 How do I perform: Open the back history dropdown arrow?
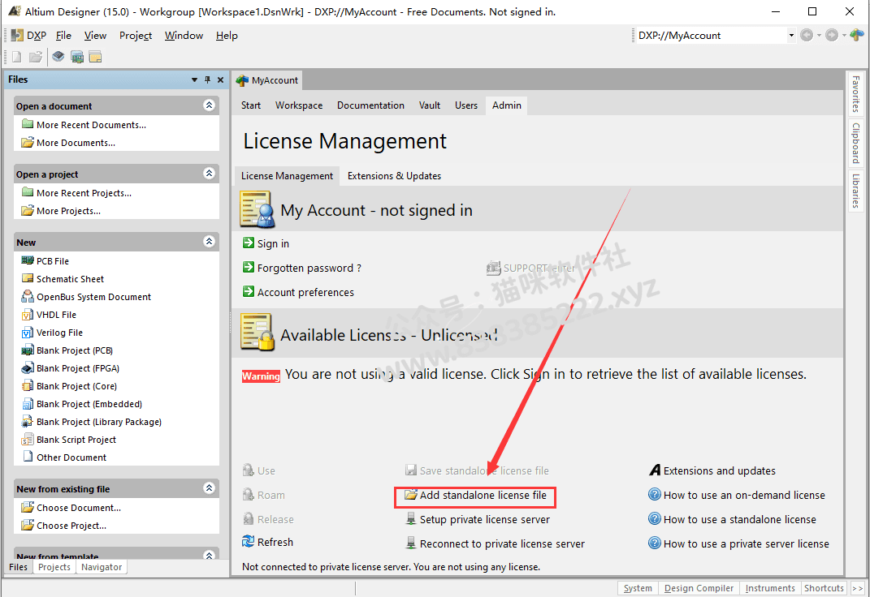818,36
